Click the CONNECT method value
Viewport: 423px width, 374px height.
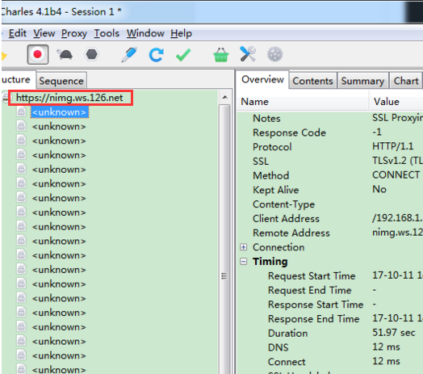(396, 175)
